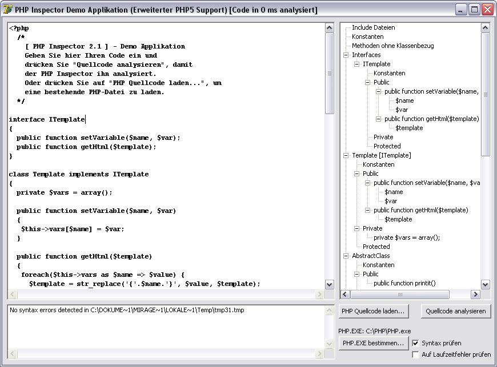Select Protected under Template class
Screen dimensions: 497x367
[376, 247]
